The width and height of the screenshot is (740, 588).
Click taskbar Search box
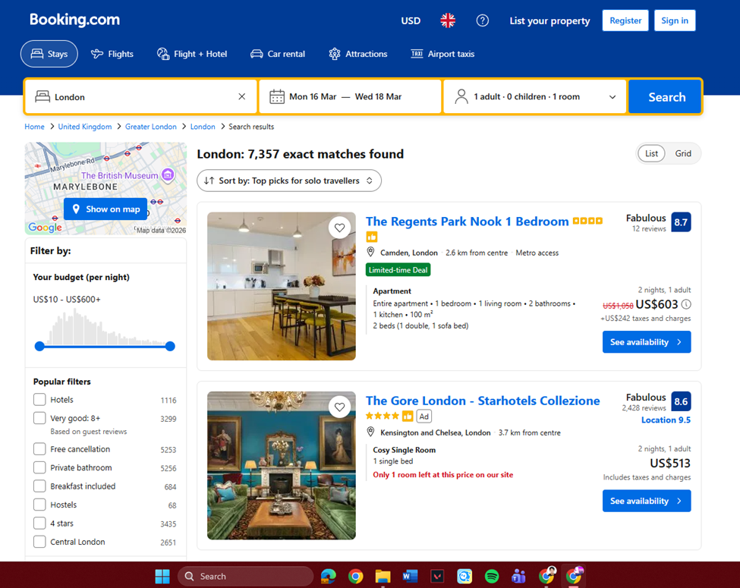coord(245,576)
